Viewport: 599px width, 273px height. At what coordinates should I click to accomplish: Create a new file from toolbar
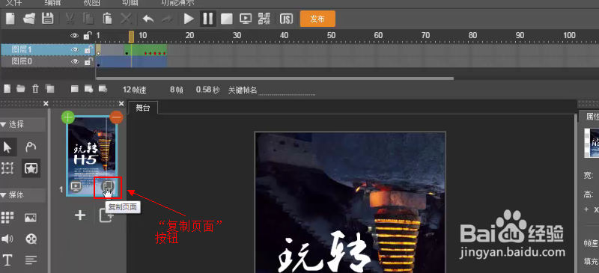click(10, 19)
